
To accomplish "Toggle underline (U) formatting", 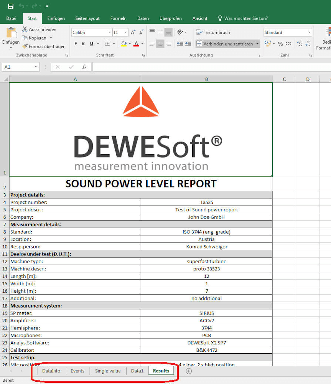I will click(x=91, y=44).
